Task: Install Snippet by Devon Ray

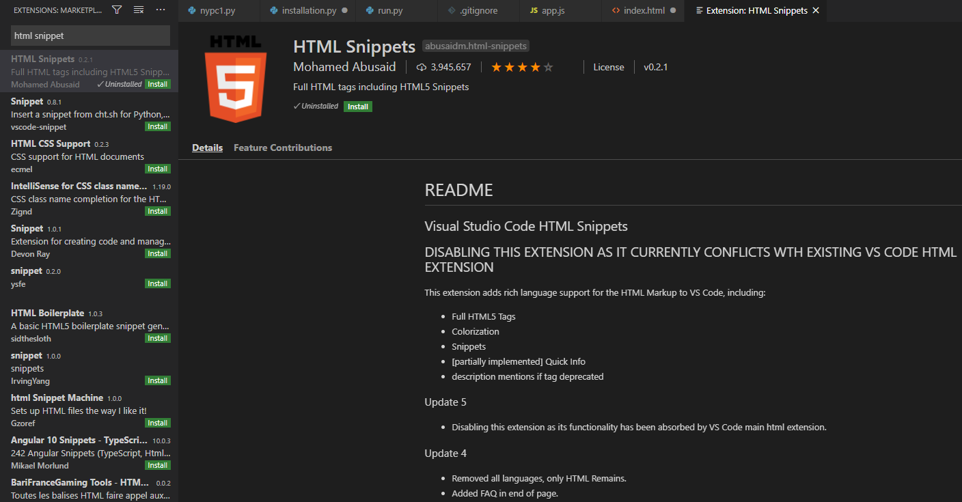Action: point(158,254)
